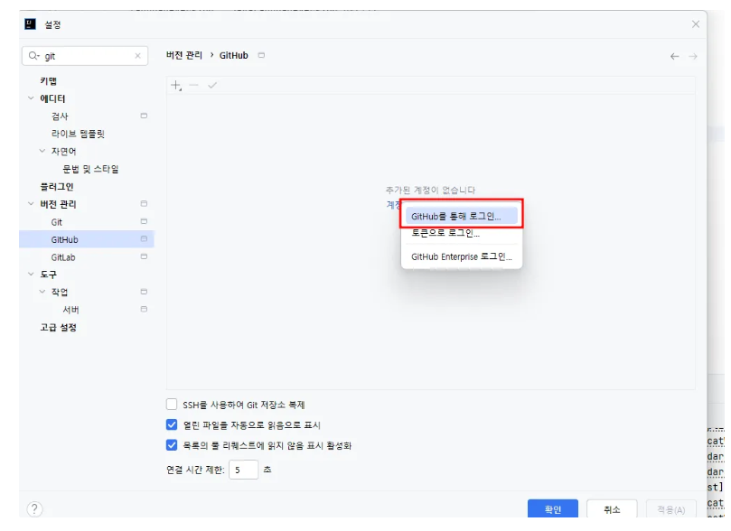Uncheck 열린 파일을 자동으로 읽음으로 표시

[x=172, y=424]
